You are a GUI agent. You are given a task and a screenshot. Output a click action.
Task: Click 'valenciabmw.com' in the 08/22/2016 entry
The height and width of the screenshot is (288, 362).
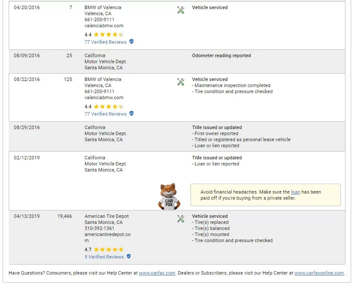click(x=104, y=97)
